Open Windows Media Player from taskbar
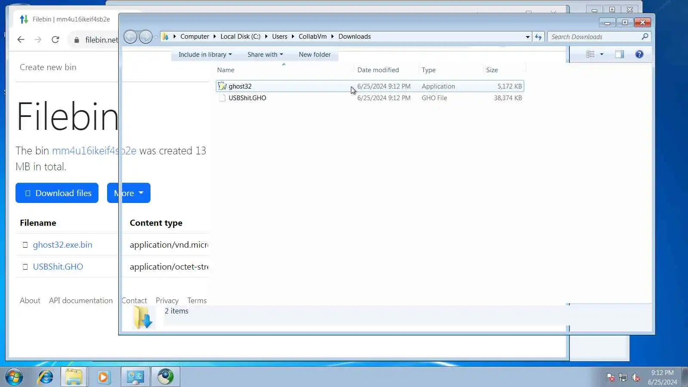Image resolution: width=688 pixels, height=387 pixels. 103,377
